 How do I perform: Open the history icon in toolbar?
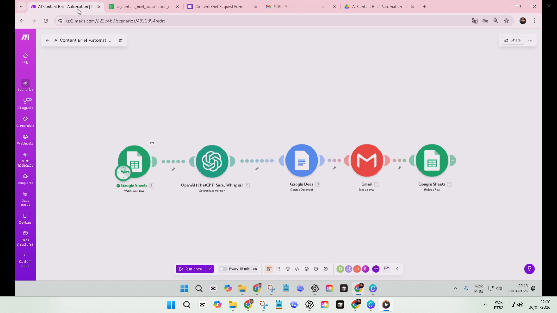click(326, 269)
